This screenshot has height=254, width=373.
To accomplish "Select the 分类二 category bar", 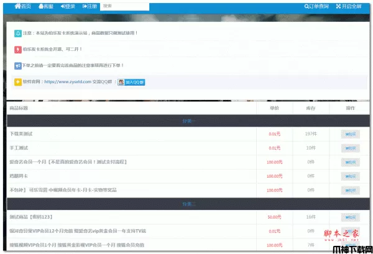I will coord(188,204).
